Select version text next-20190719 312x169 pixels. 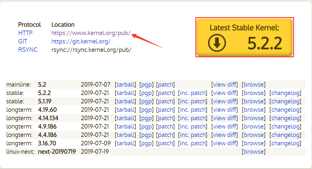click(x=57, y=152)
